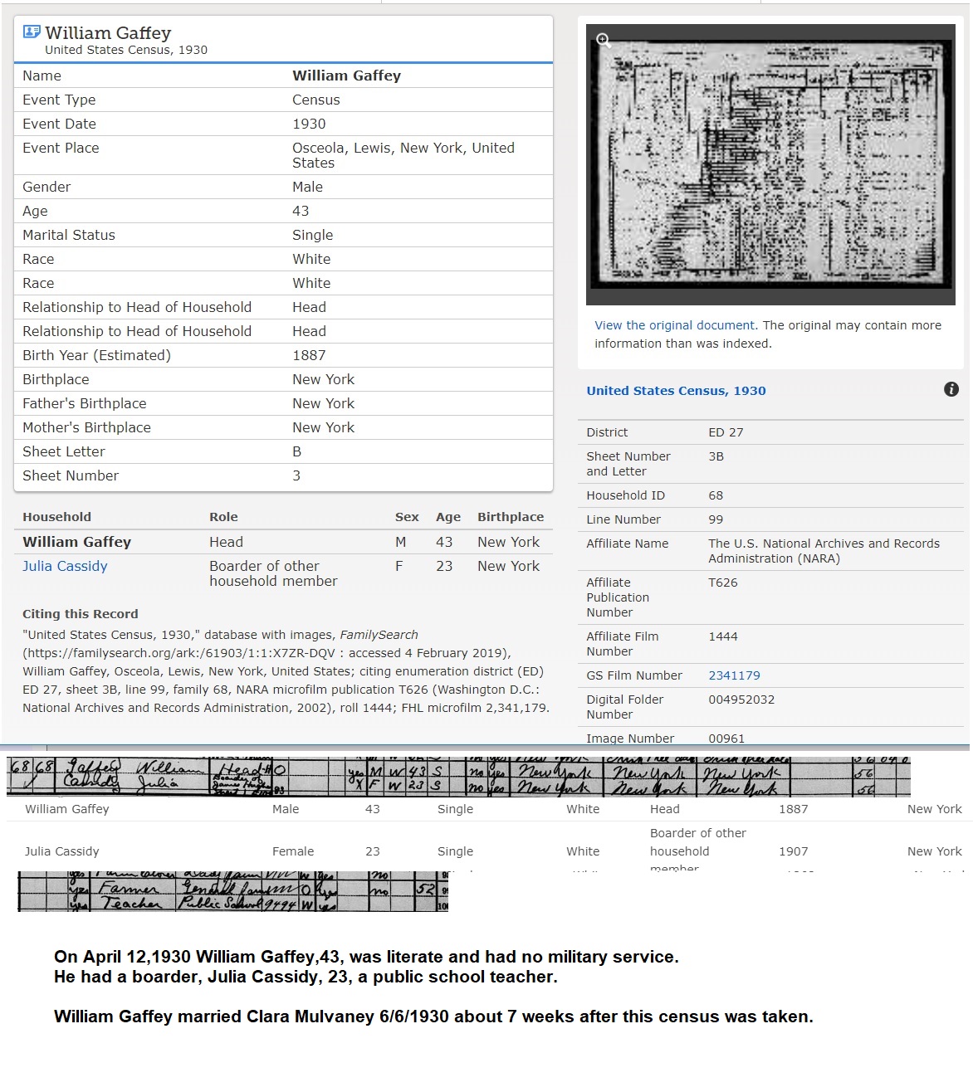973x1092 pixels.
Task: Open the info icon beside United States Census, 1930
Action: [951, 389]
